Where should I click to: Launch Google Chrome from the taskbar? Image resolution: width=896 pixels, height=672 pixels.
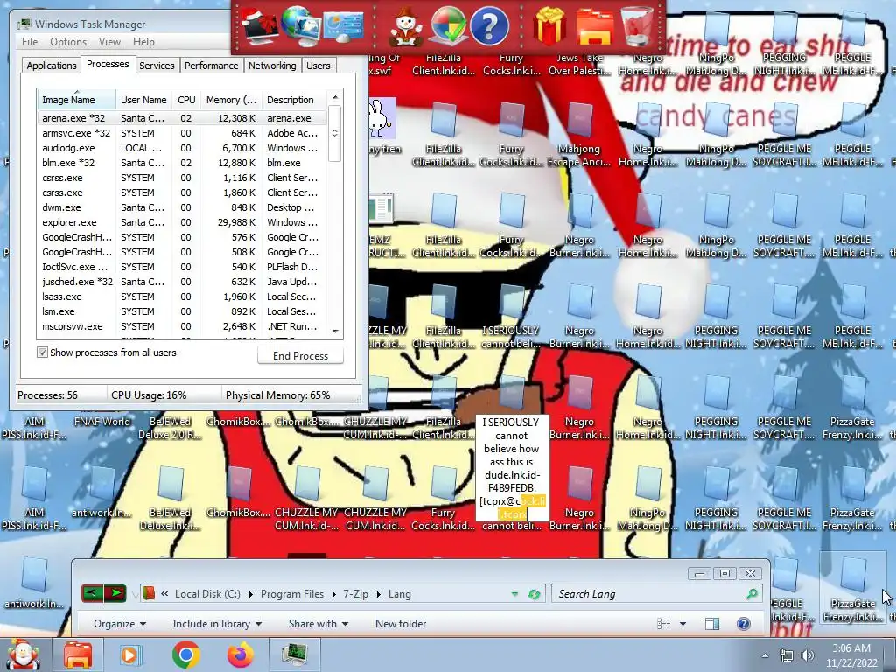tap(185, 654)
